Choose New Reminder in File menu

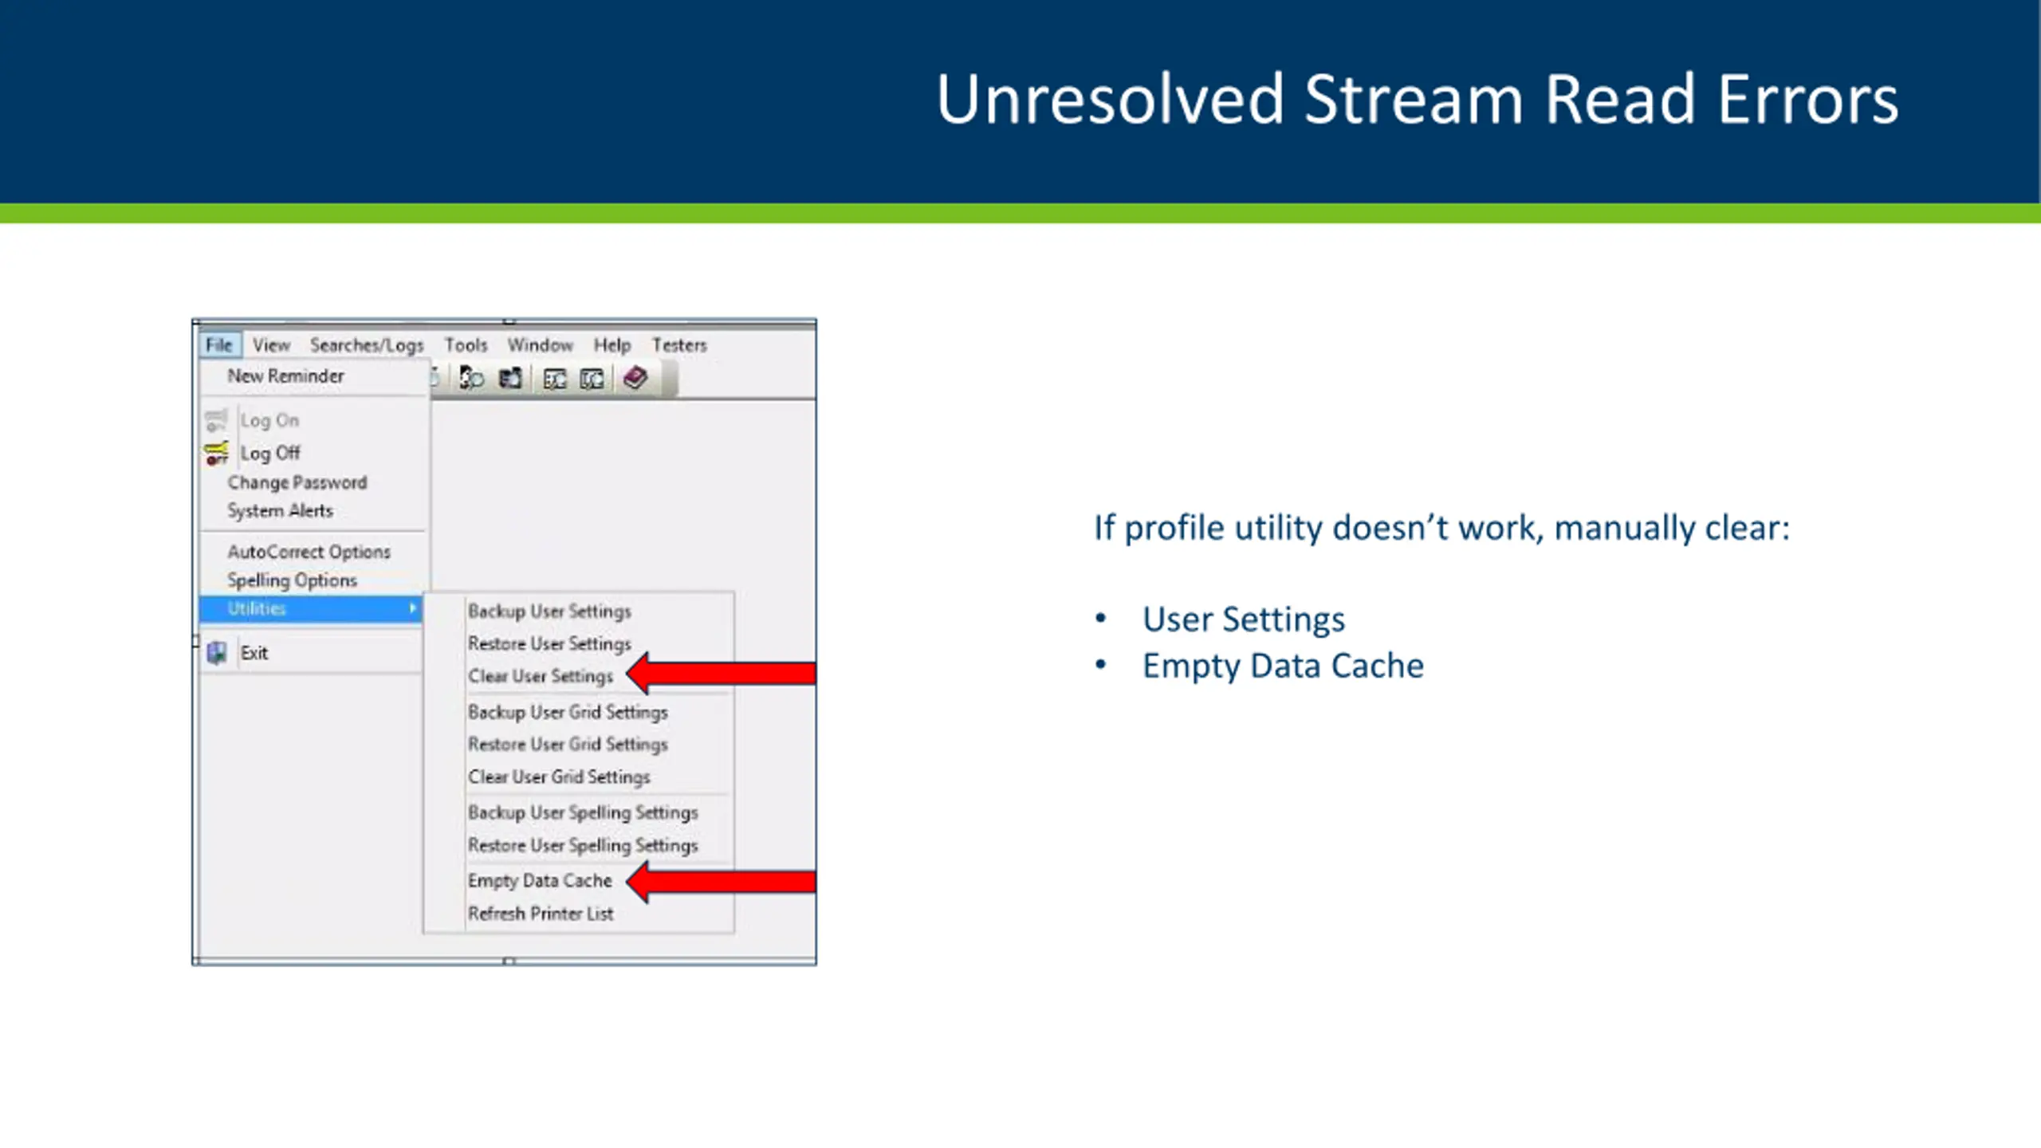pos(285,375)
